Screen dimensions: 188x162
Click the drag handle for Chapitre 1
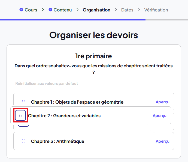pos(23,102)
